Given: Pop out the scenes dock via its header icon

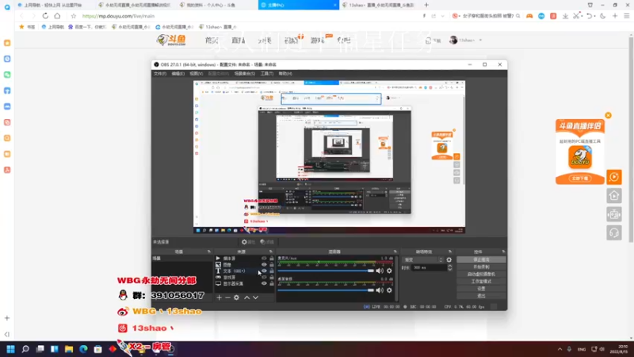Looking at the screenshot, I should 209,251.
